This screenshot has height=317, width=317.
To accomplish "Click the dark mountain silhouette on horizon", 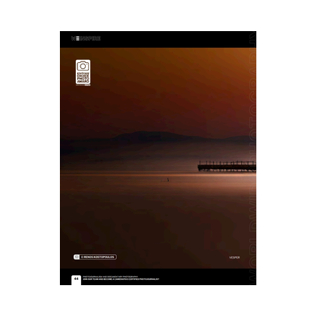I will point(158,137).
